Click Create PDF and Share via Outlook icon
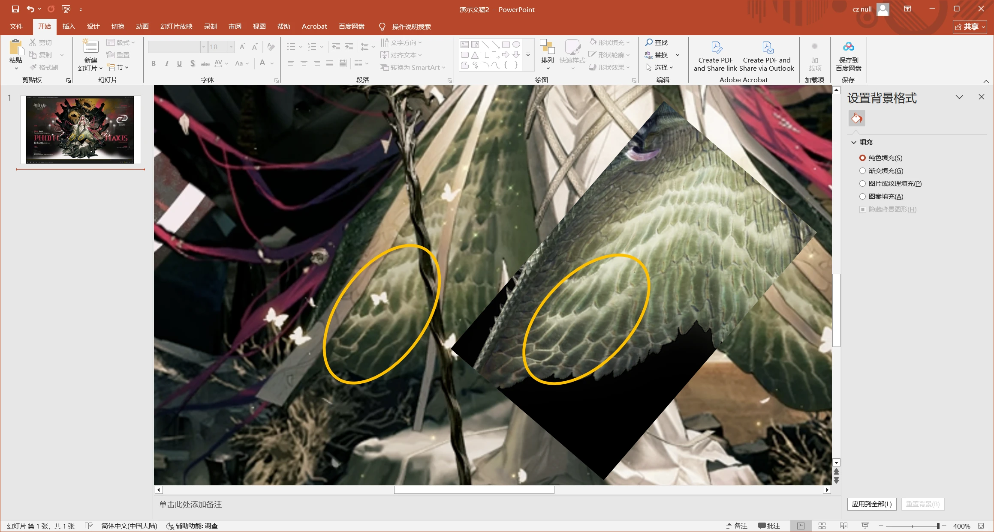The width and height of the screenshot is (994, 532). coord(768,47)
